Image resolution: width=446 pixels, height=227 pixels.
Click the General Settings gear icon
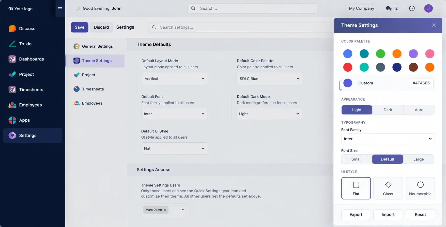point(76,46)
